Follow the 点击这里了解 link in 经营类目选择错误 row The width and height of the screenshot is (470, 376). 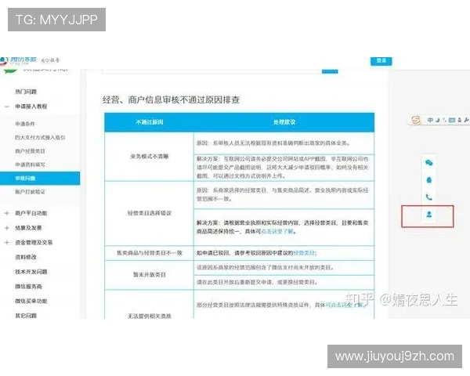pos(277,232)
